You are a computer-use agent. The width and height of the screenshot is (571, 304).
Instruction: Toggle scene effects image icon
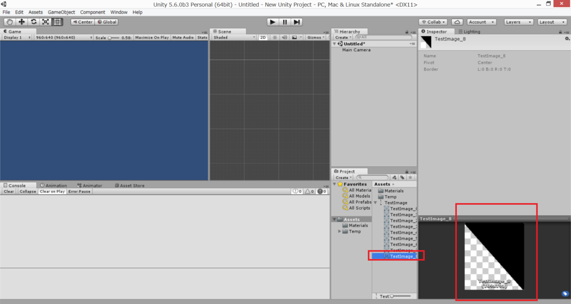(294, 37)
